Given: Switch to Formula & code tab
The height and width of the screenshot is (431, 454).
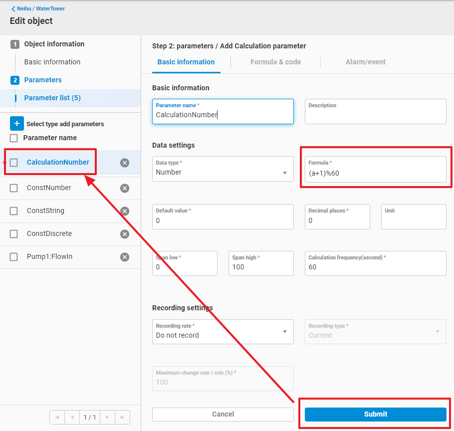Looking at the screenshot, I should pos(275,62).
